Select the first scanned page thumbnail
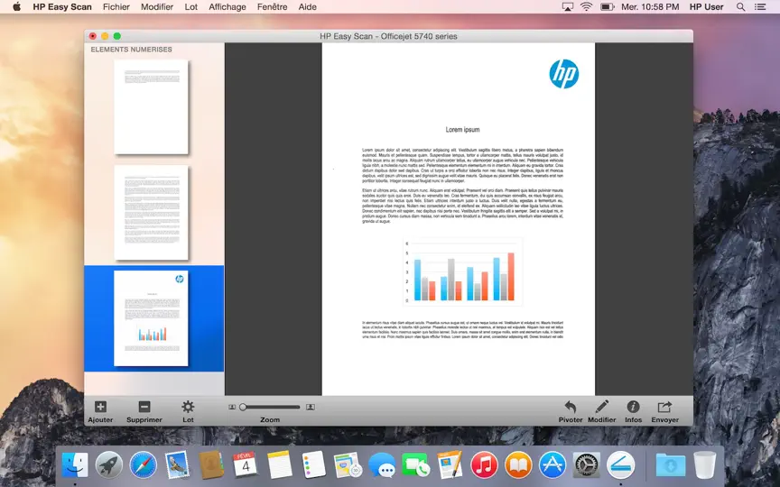The width and height of the screenshot is (780, 487). (x=152, y=106)
